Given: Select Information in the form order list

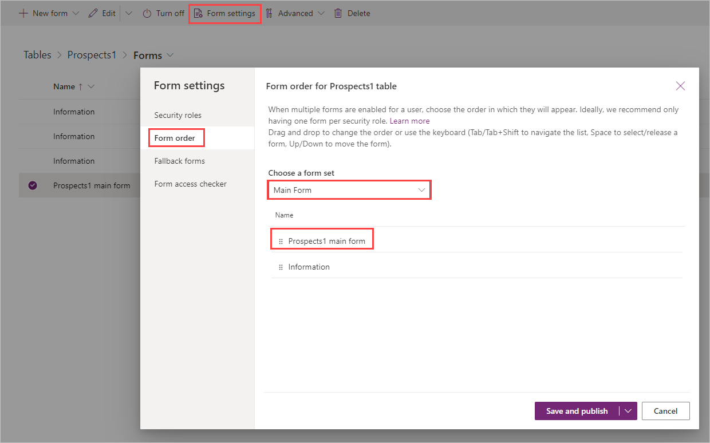Looking at the screenshot, I should click(x=309, y=267).
